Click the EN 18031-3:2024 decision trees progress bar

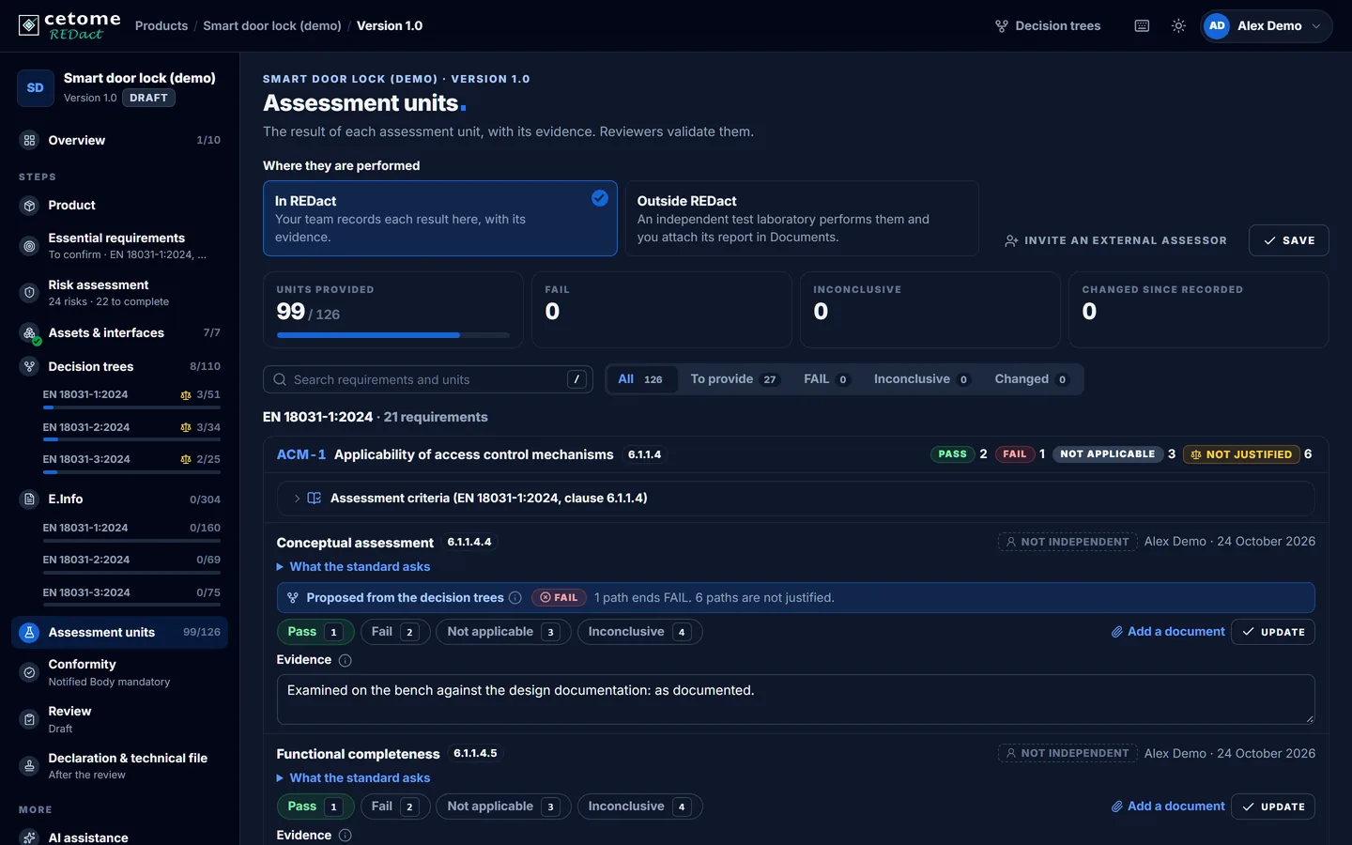pos(131,472)
